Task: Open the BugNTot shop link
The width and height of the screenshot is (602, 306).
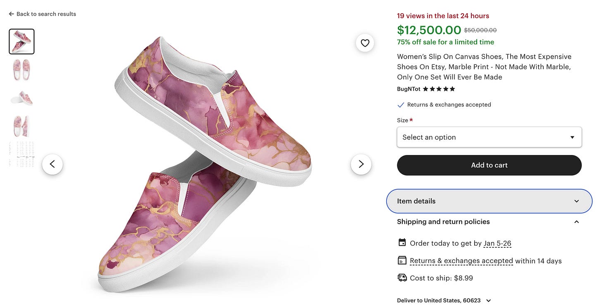Action: tap(408, 89)
